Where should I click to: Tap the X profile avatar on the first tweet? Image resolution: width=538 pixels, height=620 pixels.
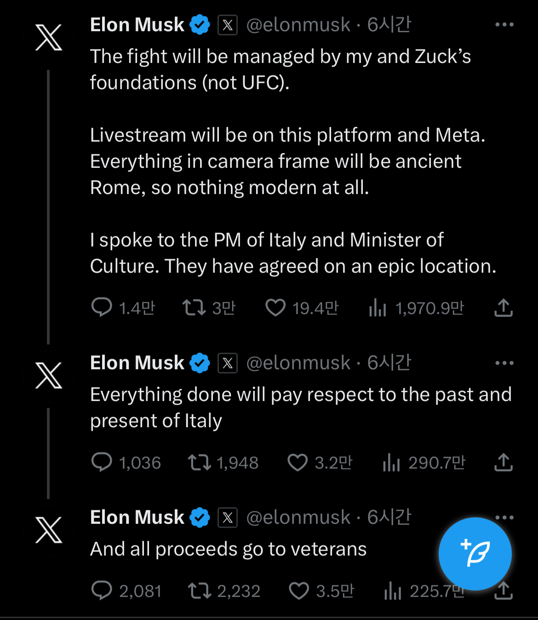[49, 38]
